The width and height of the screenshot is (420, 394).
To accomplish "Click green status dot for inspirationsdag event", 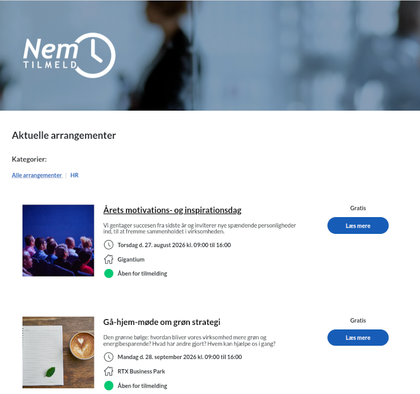I will pyautogui.click(x=109, y=274).
